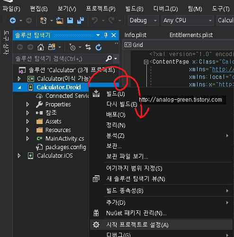Open the 도구 상자 side tab
The height and width of the screenshot is (237, 234).
(x=6, y=42)
